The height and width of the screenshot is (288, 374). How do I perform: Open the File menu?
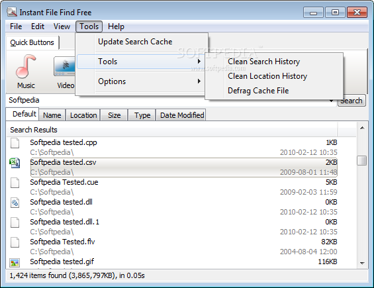[x=16, y=26]
